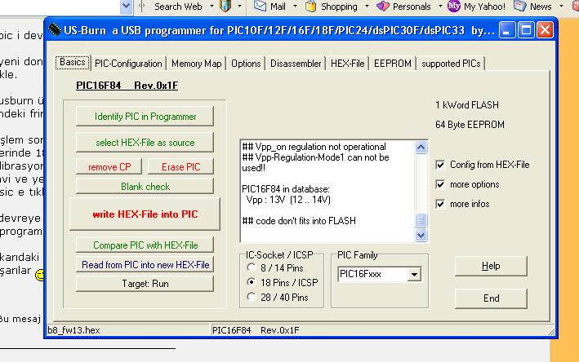Expand the PIC Family combo box arrow
Screen dimensions: 579x362
point(414,274)
